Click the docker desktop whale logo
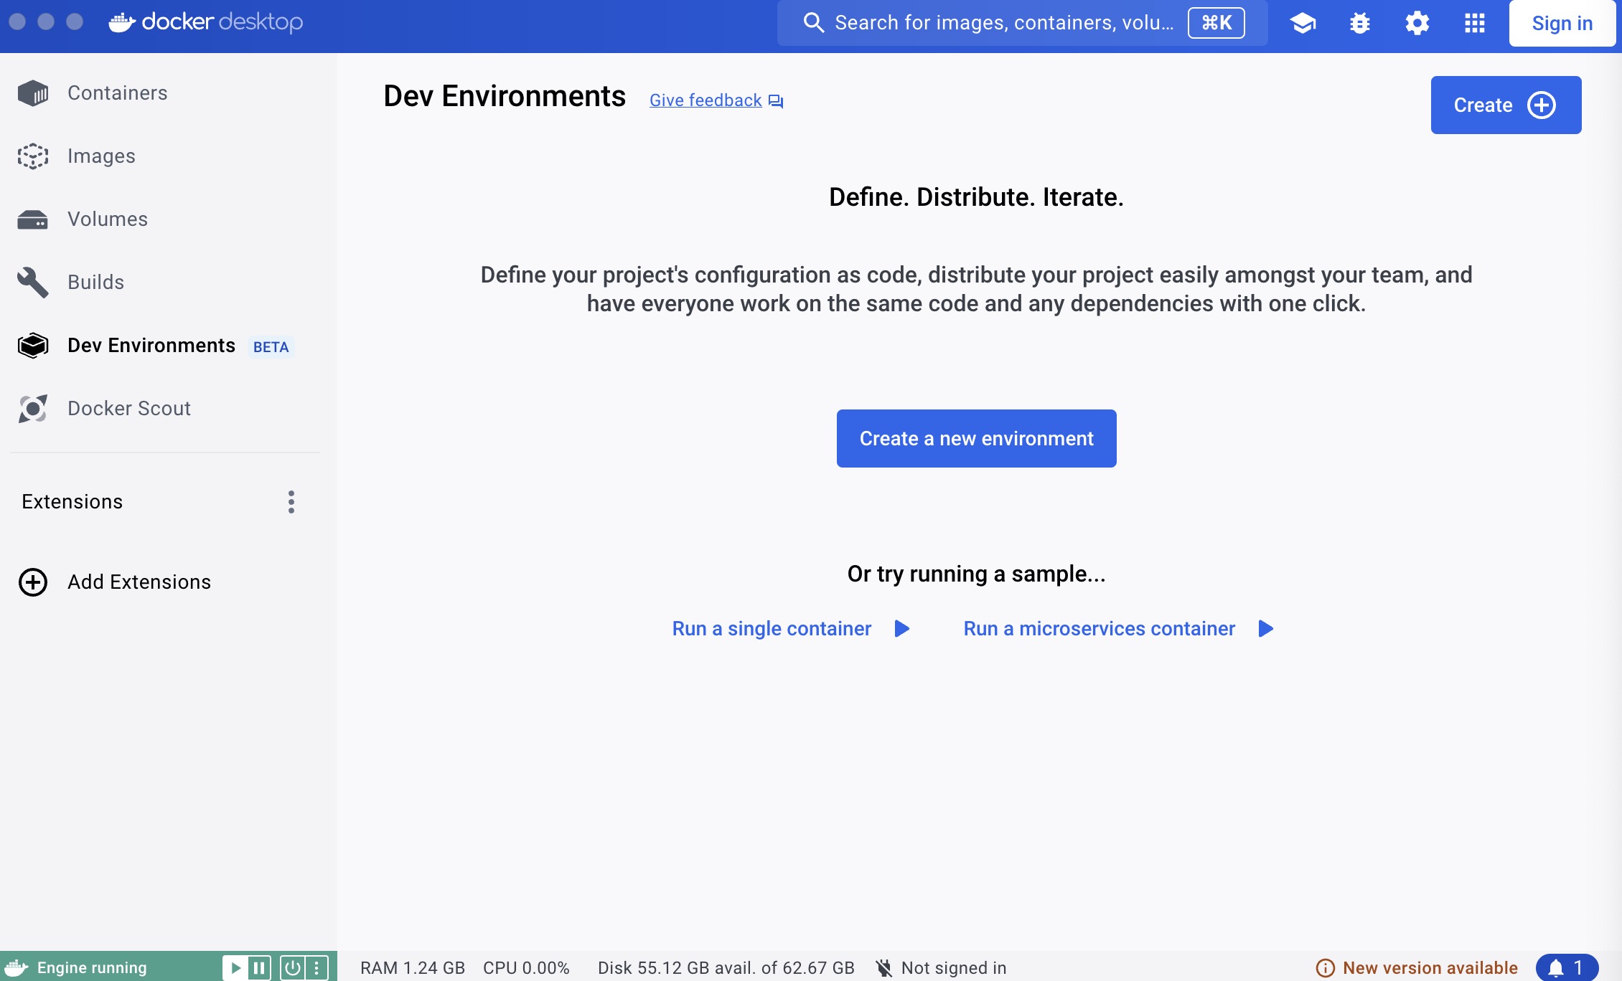 [x=122, y=22]
